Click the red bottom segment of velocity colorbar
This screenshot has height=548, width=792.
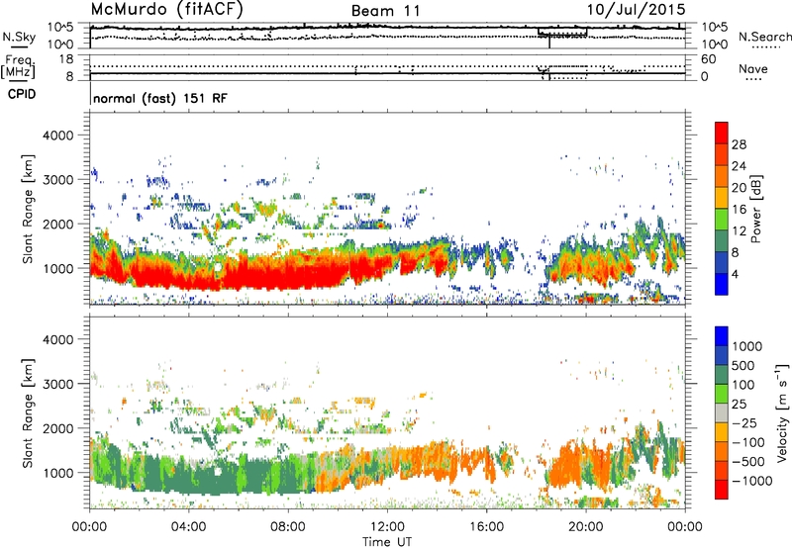click(x=722, y=490)
